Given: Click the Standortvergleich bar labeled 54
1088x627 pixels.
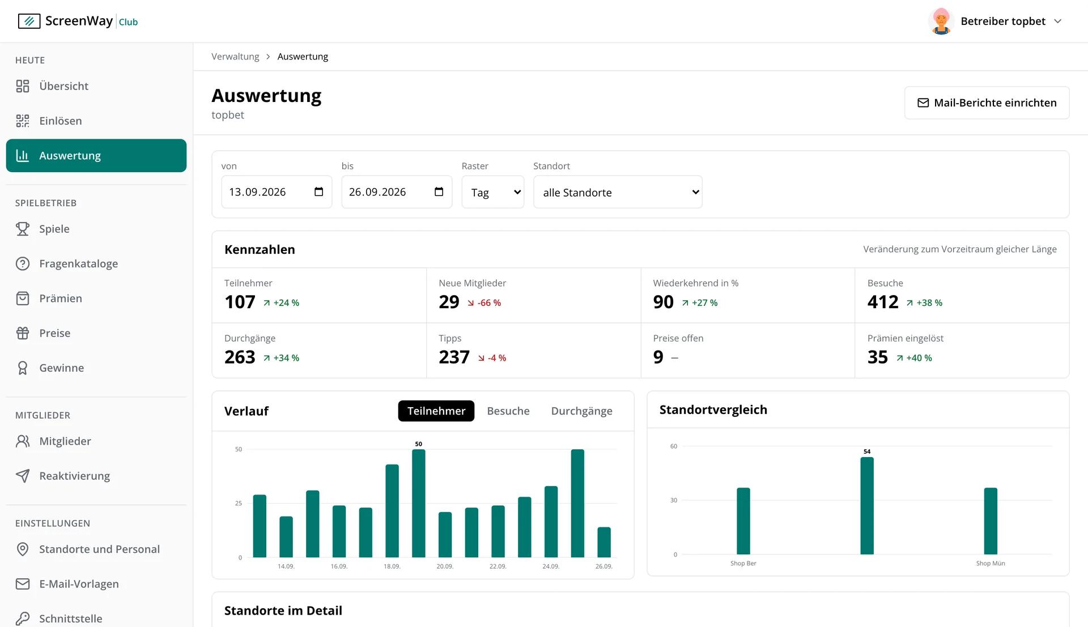Looking at the screenshot, I should (867, 506).
